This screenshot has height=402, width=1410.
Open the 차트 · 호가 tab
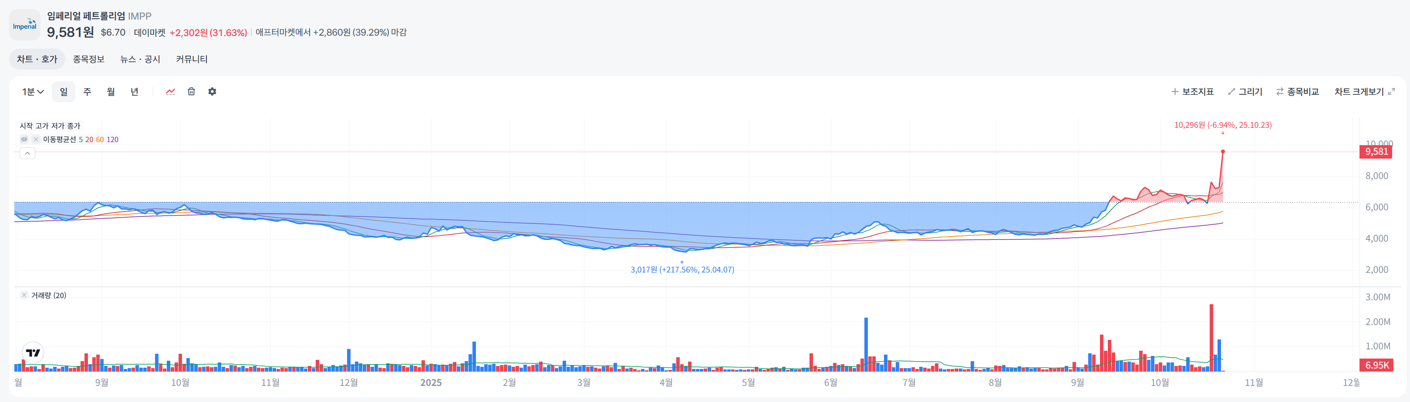pos(37,59)
